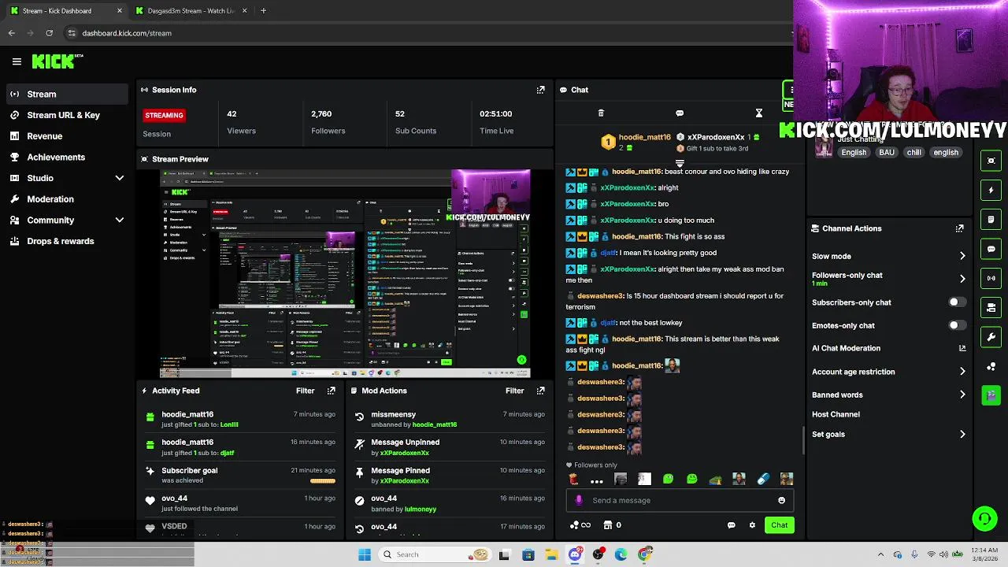Click the trash icon atop the chat

[601, 113]
